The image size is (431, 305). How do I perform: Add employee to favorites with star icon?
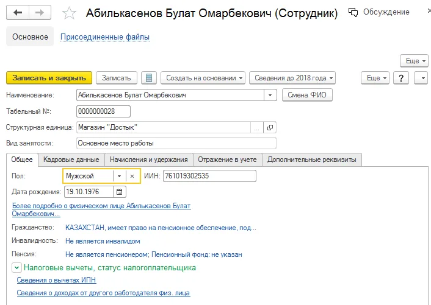tap(69, 13)
